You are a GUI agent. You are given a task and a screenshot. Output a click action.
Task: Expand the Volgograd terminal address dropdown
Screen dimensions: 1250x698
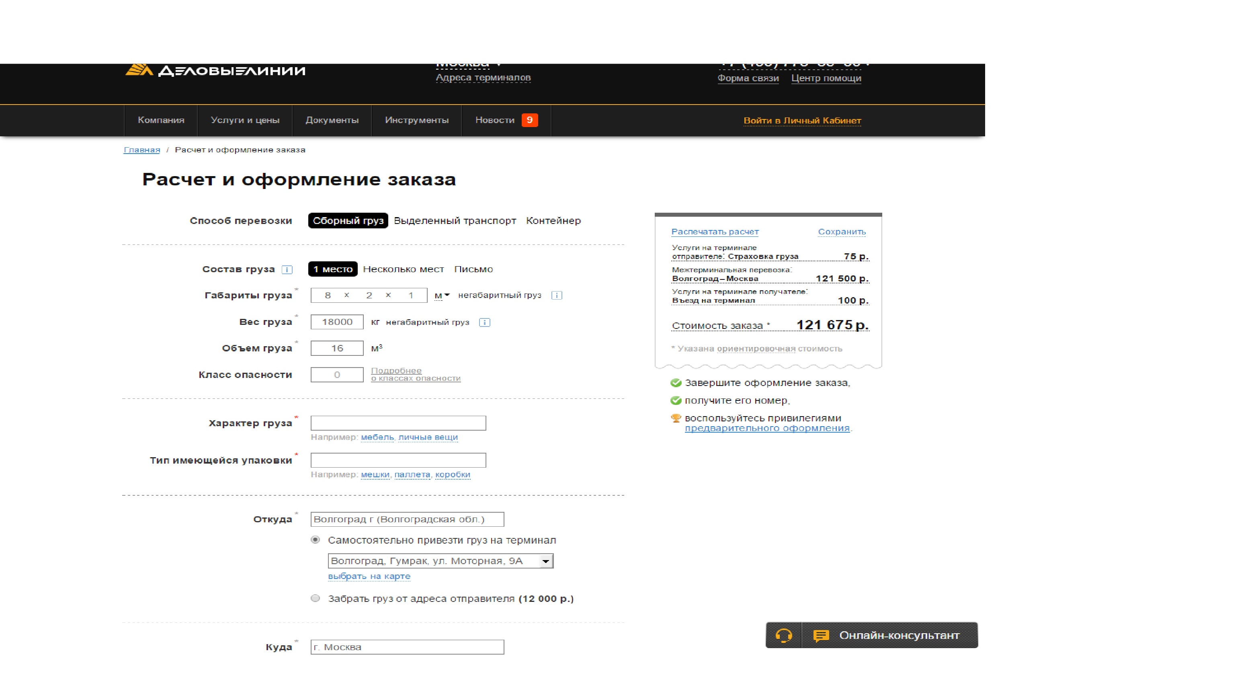coord(546,561)
